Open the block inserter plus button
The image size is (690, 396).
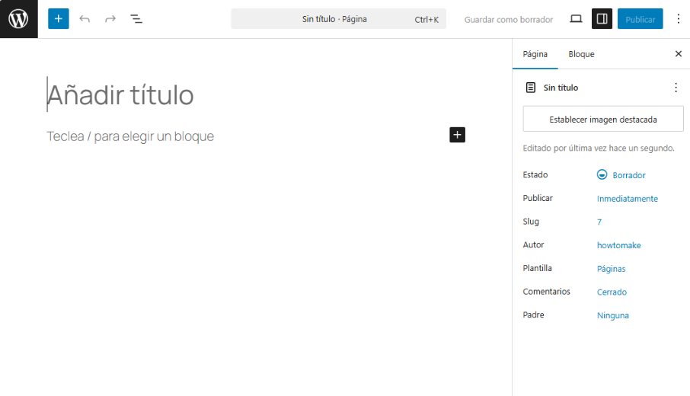click(59, 19)
